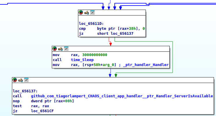
Task: Click graph group icon in loc_65611D block
Action: coord(93,13)
